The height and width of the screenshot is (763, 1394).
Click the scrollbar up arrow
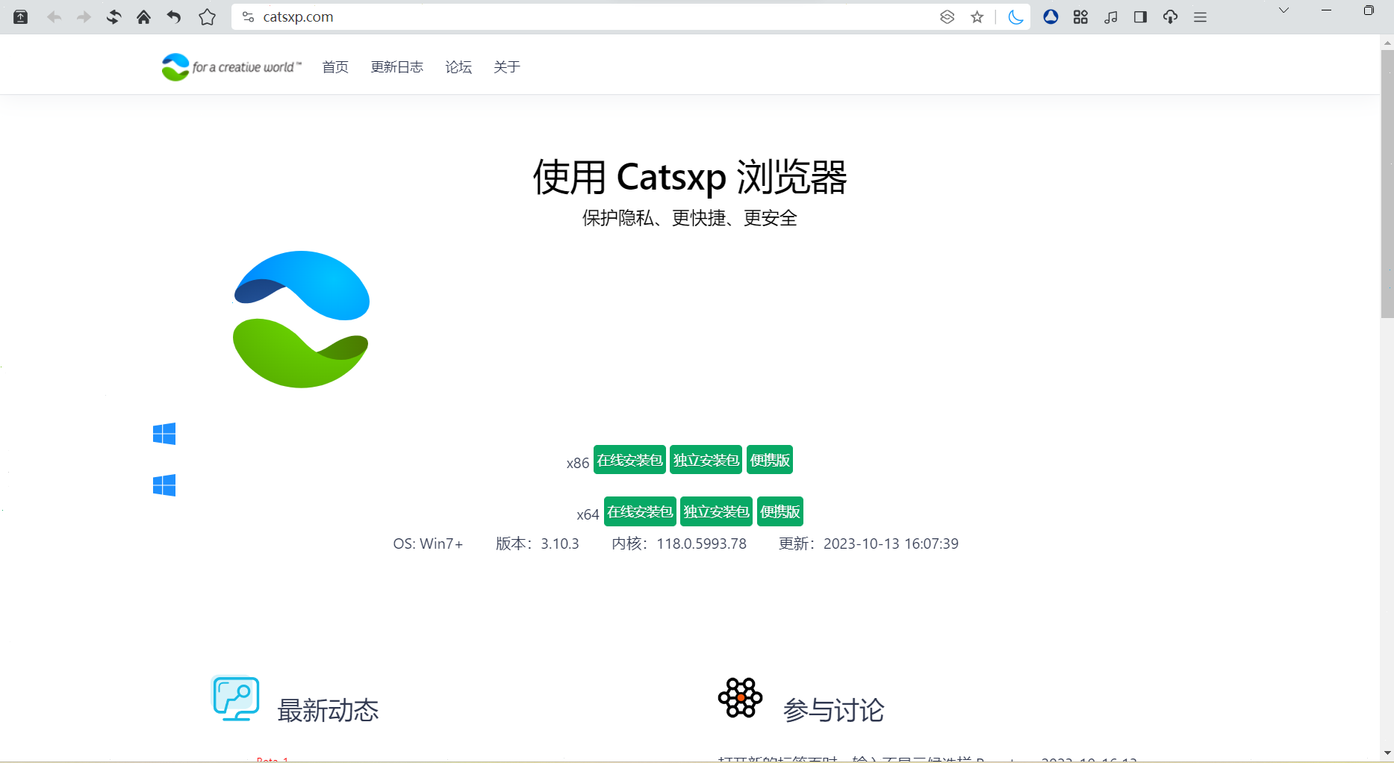[1387, 43]
